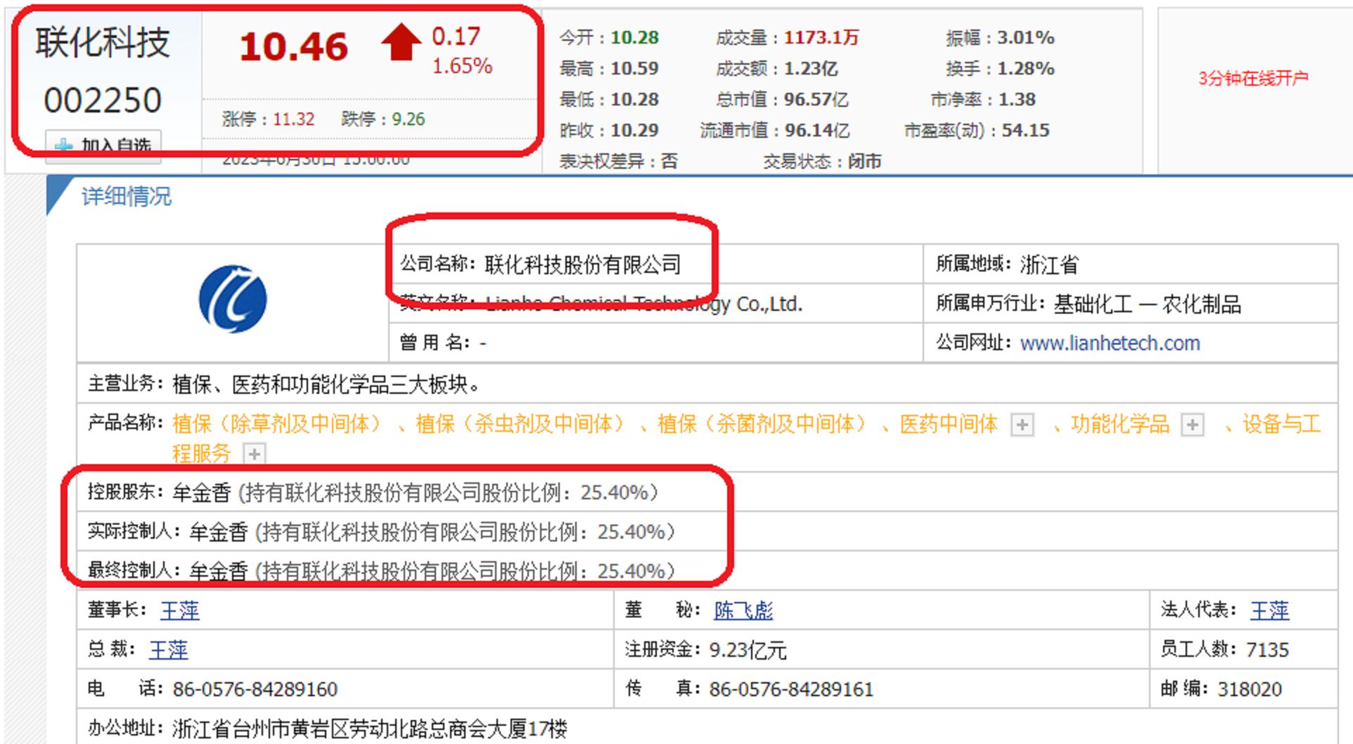The image size is (1353, 744).
Task: Click 换手 value 1.28%
Action: coord(1025,68)
